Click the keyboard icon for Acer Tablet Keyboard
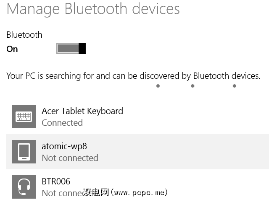Screen dimensions: 269x202 (x=24, y=117)
